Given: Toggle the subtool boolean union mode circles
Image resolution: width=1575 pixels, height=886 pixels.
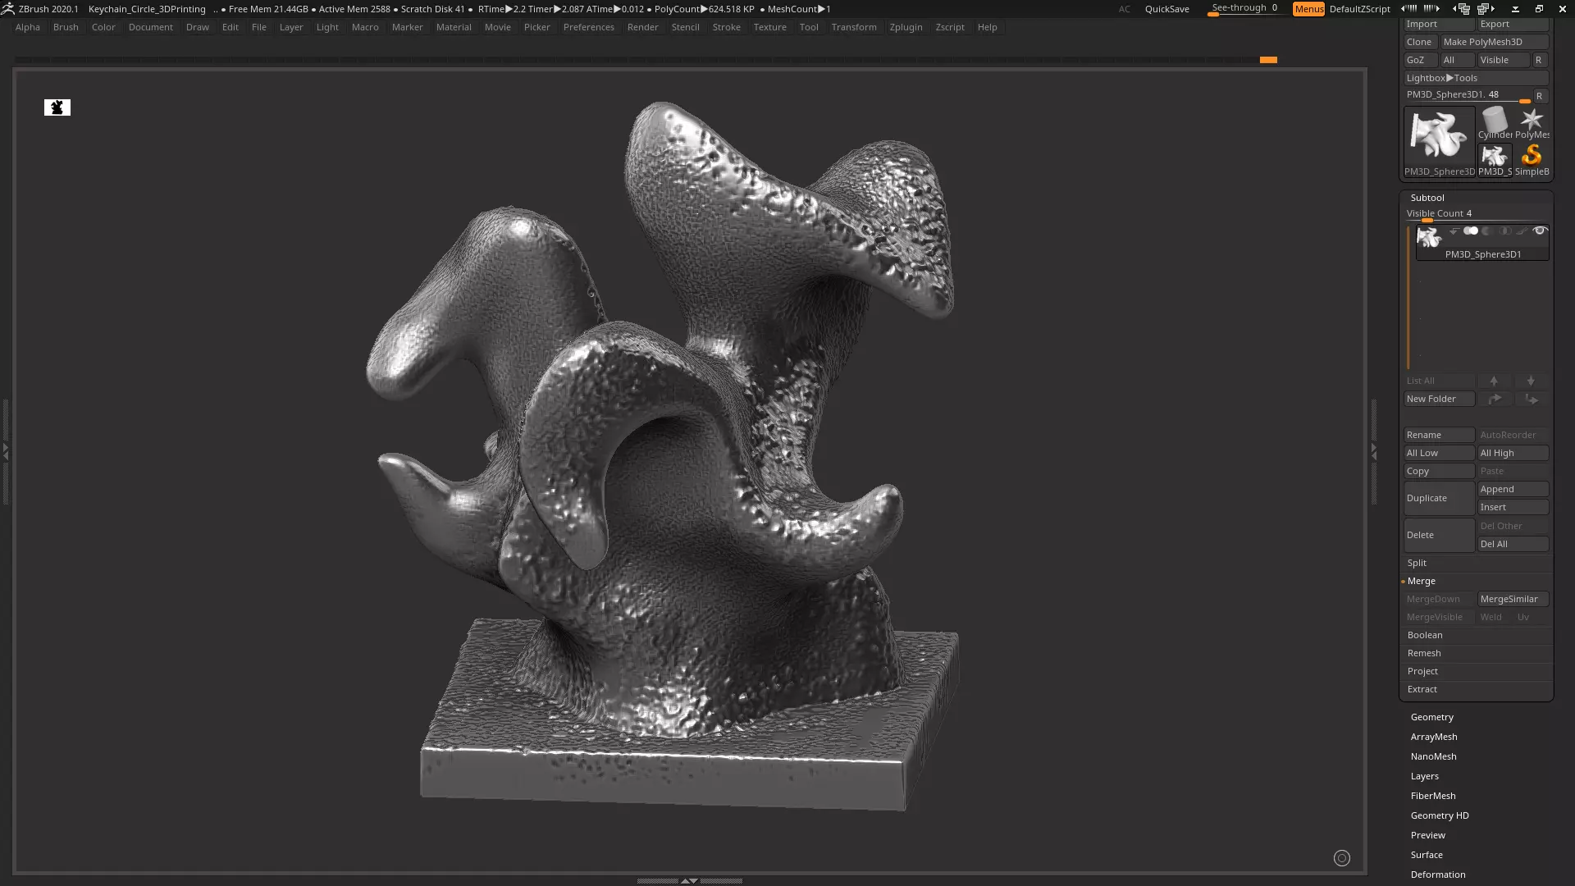Looking at the screenshot, I should 1471,231.
